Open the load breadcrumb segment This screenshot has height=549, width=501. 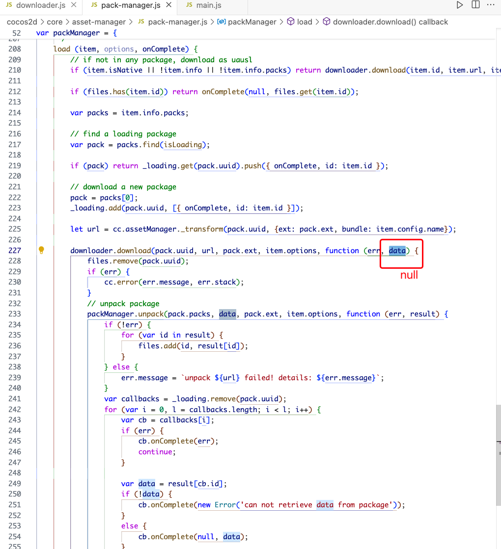(305, 22)
